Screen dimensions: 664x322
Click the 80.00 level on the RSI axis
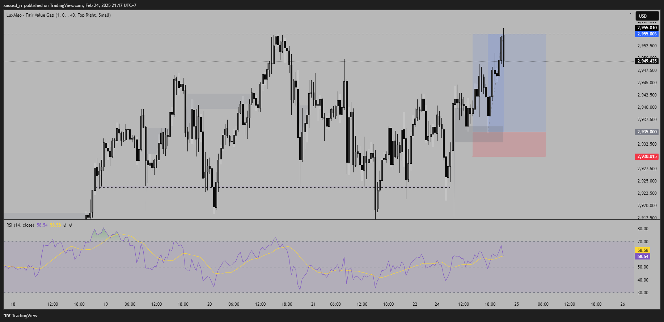tap(643, 229)
